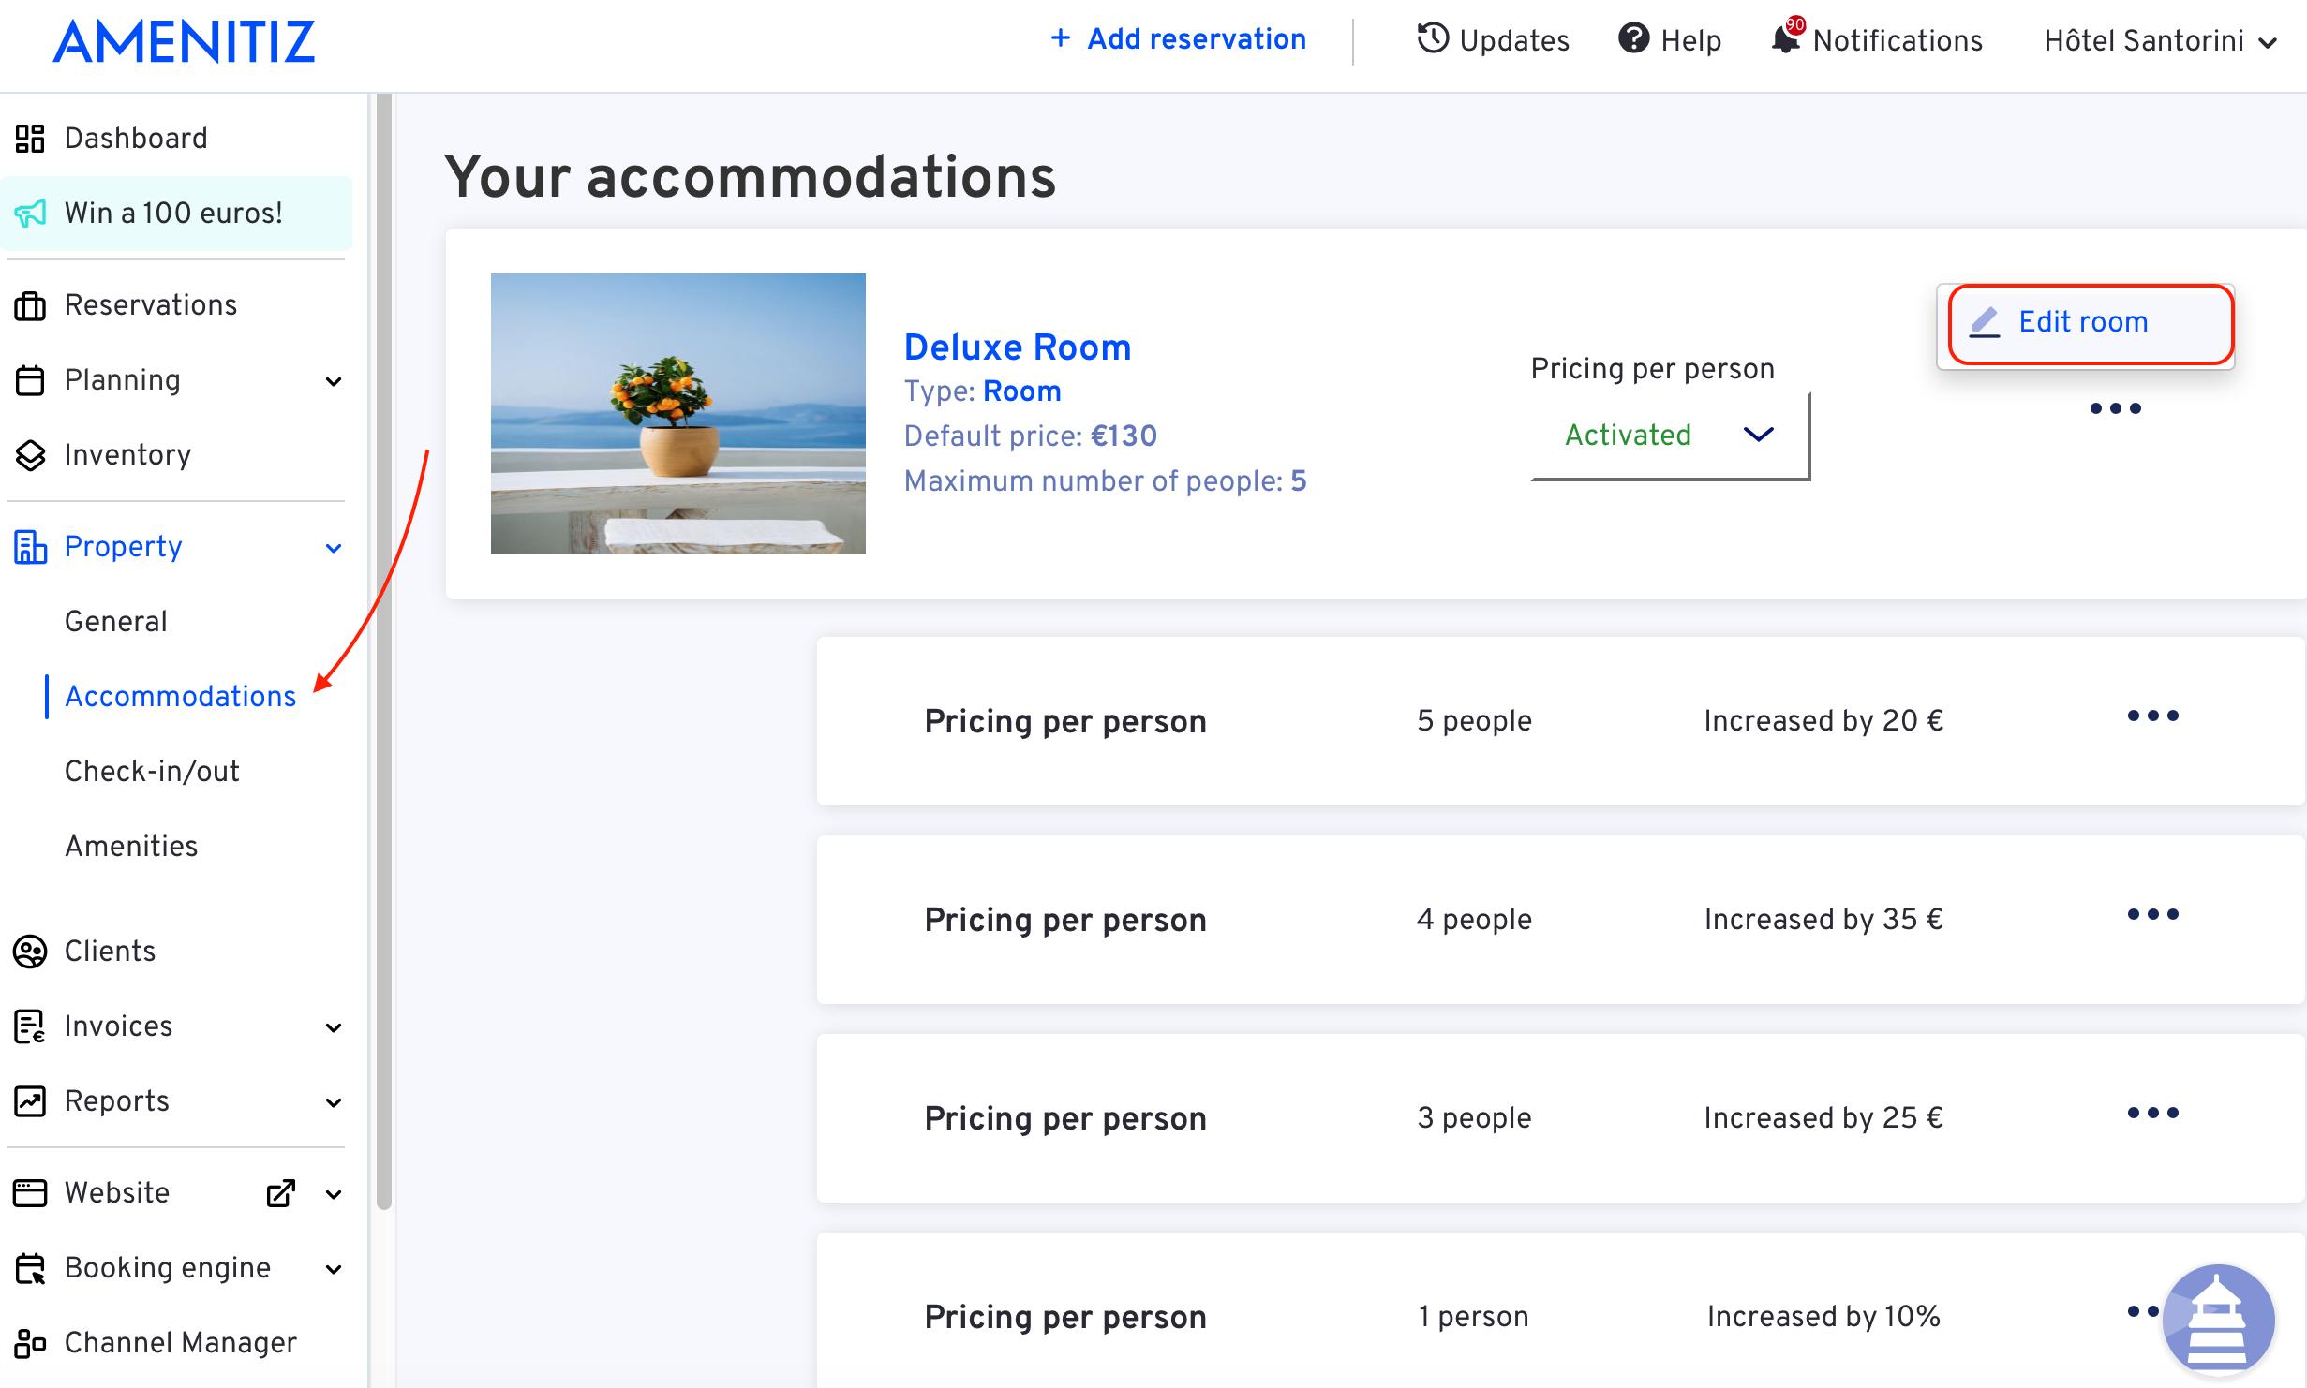The height and width of the screenshot is (1388, 2307).
Task: Click Maximum number of people: 5 text
Action: pos(1106,480)
